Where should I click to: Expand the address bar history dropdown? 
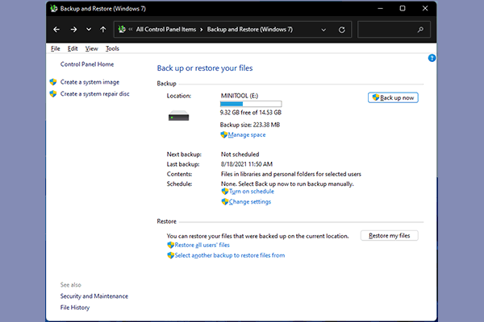pyautogui.click(x=323, y=30)
